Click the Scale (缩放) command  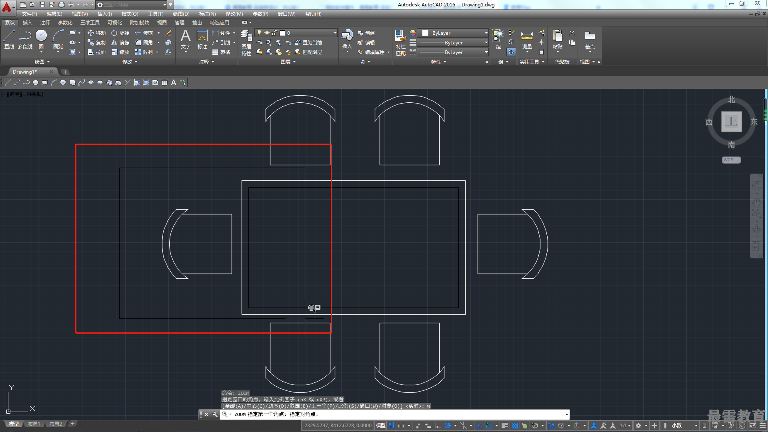(120, 52)
